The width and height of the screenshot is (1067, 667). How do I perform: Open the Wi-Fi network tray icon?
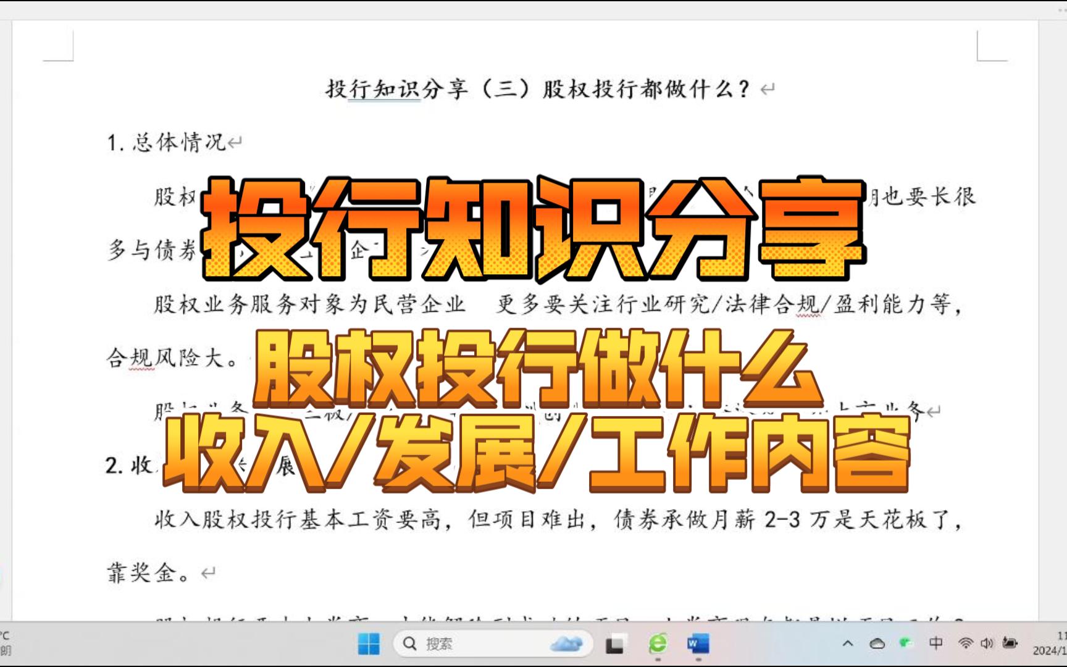[966, 643]
